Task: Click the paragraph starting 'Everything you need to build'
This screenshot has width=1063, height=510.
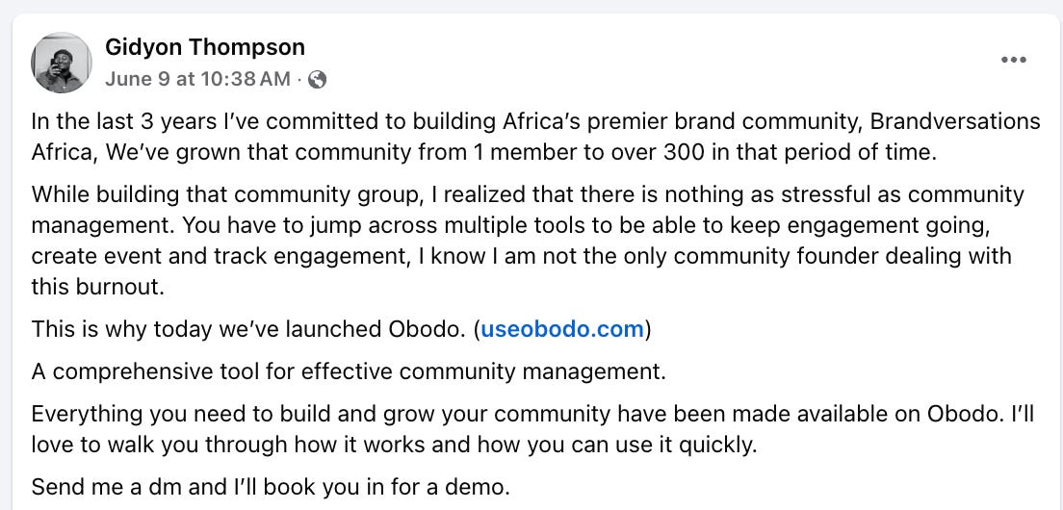Action: (532, 429)
